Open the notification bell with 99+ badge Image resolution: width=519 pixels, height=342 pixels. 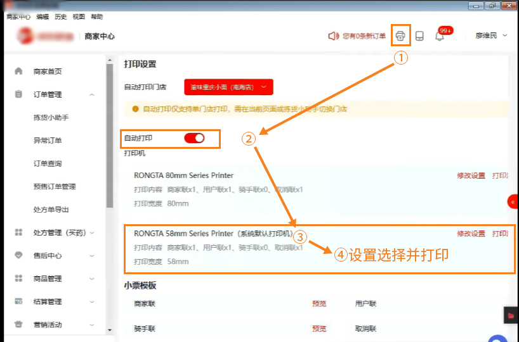tap(439, 36)
